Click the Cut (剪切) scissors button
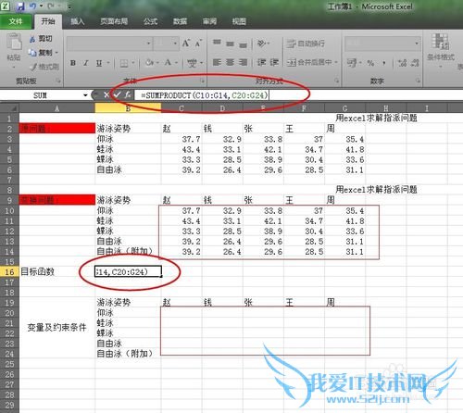The image size is (463, 413). pos(41,39)
